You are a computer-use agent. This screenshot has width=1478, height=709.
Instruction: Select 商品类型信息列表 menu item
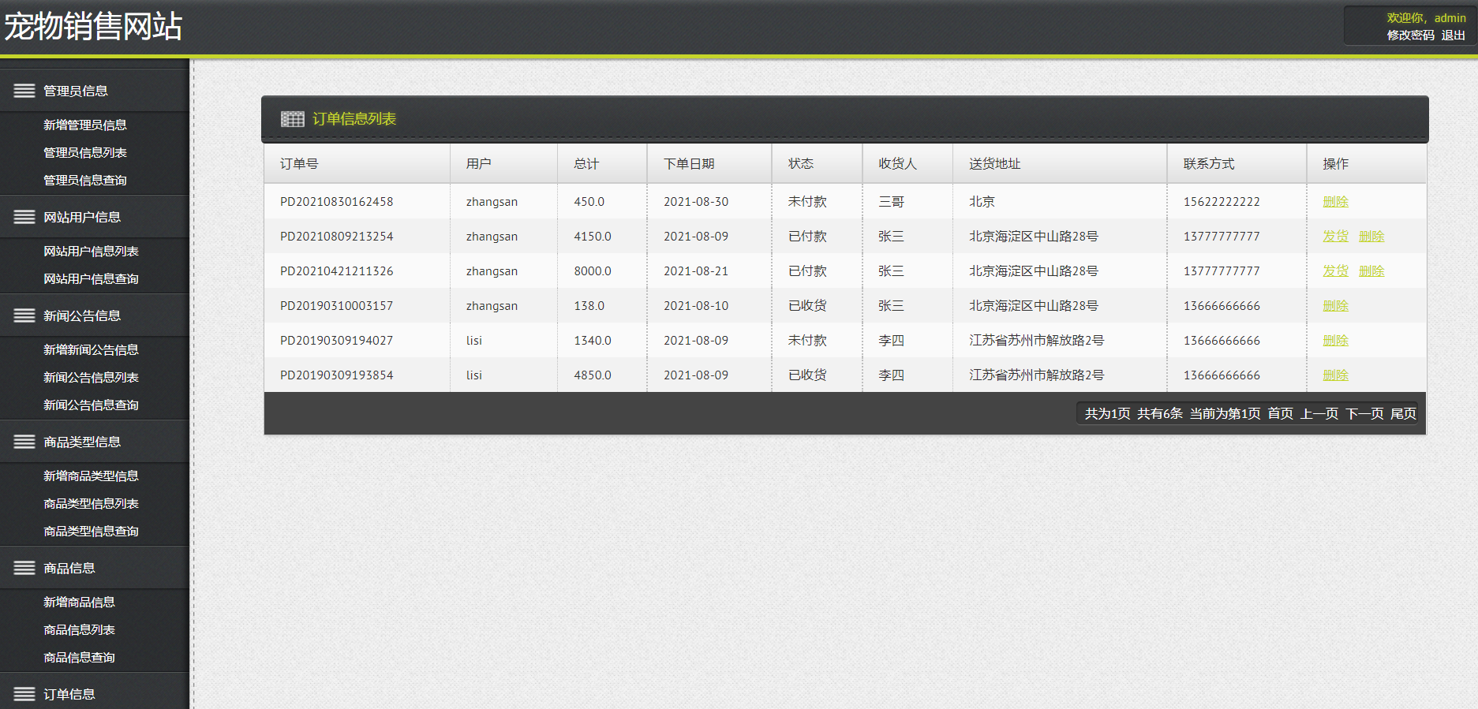91,503
